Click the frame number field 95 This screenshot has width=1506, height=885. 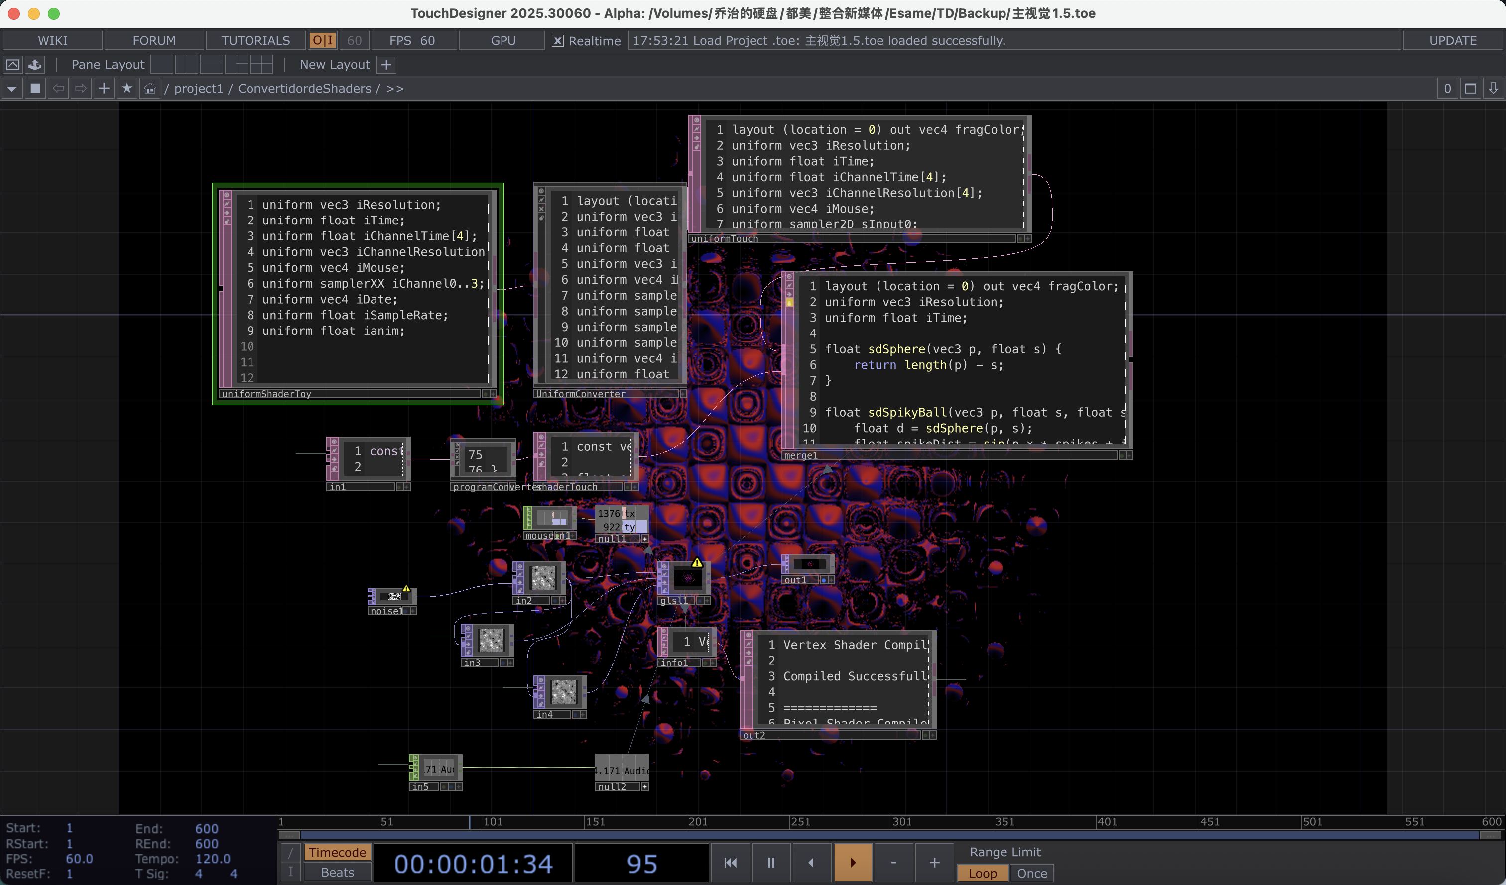642,864
